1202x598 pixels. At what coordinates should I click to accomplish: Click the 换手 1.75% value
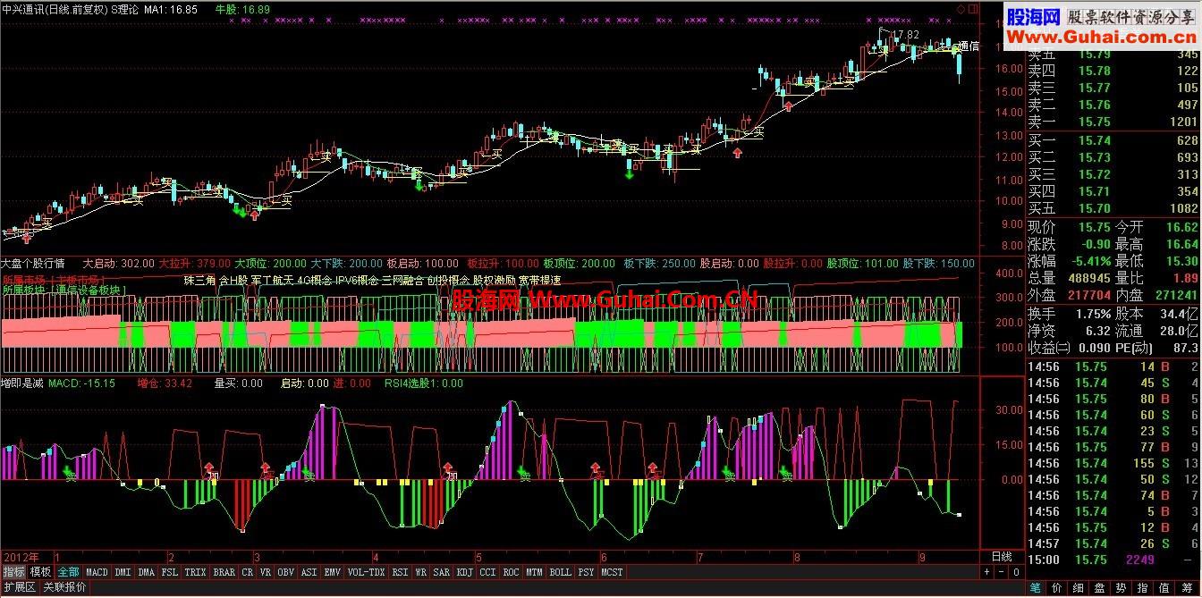tap(1093, 314)
